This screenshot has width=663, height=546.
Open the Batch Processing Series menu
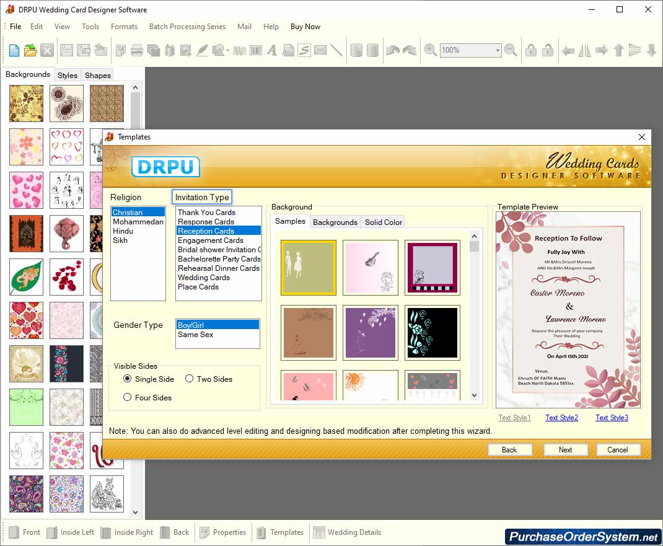[187, 26]
